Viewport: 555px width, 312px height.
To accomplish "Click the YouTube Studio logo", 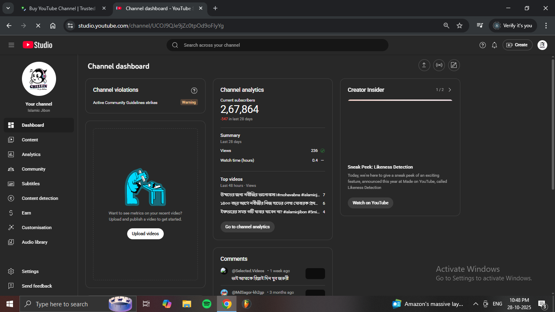I will click(x=37, y=45).
